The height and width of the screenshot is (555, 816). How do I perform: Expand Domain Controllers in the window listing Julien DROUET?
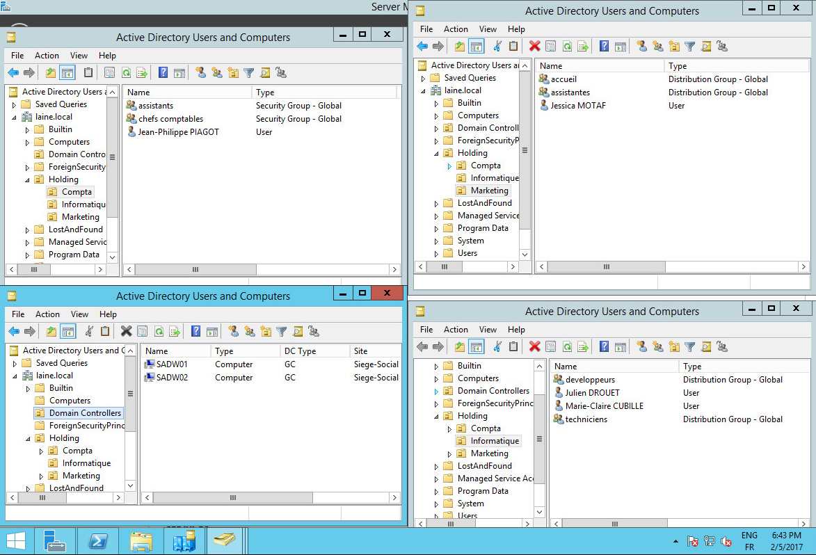[436, 391]
